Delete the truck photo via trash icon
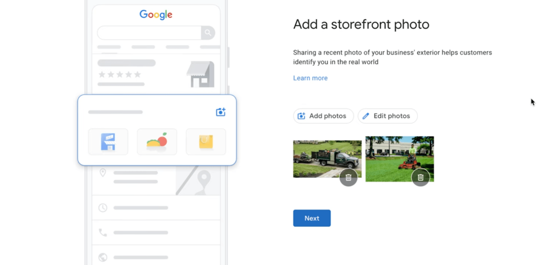Viewport: 537px width, 265px height. [x=348, y=178]
